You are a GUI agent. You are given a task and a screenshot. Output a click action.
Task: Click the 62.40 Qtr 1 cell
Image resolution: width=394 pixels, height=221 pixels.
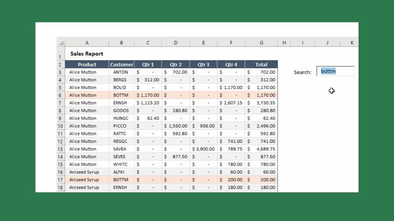148,118
